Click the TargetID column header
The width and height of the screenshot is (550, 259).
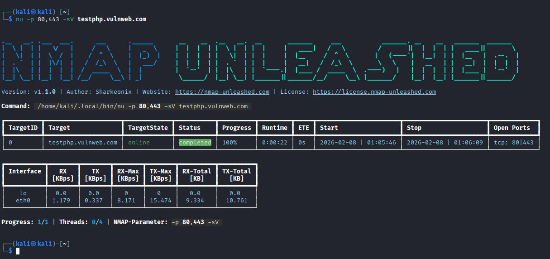[23, 128]
